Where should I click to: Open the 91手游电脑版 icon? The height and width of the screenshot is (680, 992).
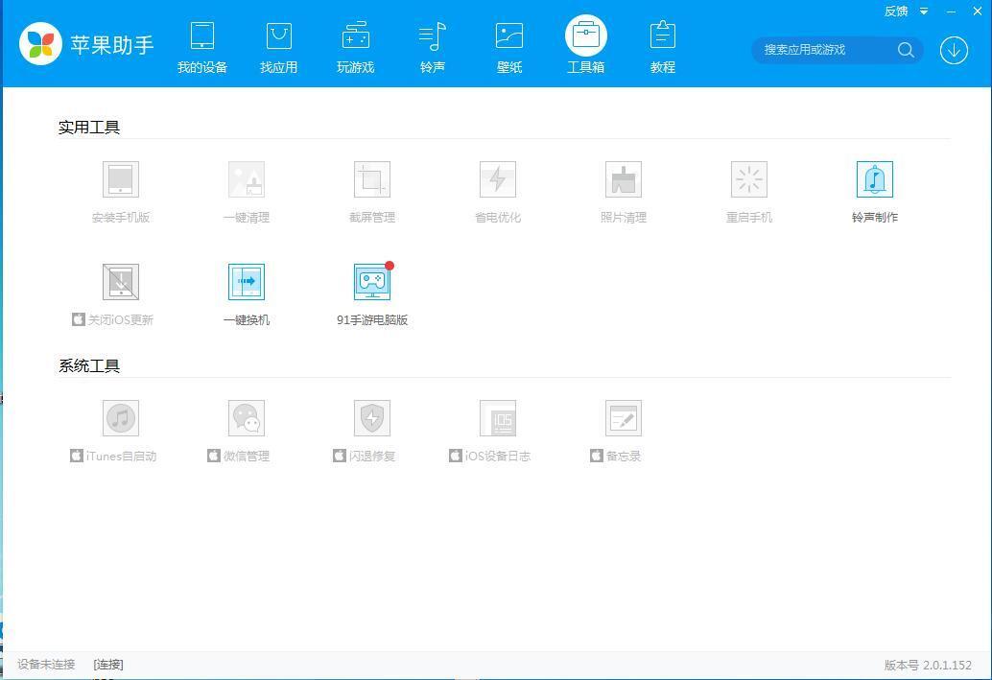pyautogui.click(x=372, y=281)
